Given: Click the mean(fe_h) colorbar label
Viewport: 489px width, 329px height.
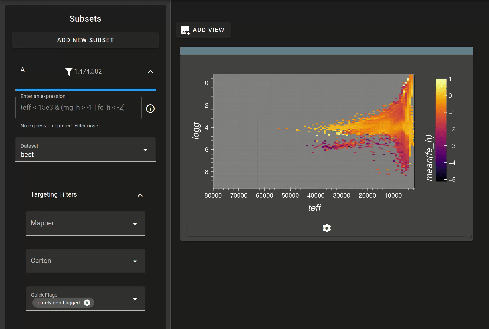Looking at the screenshot, I should pyautogui.click(x=429, y=158).
